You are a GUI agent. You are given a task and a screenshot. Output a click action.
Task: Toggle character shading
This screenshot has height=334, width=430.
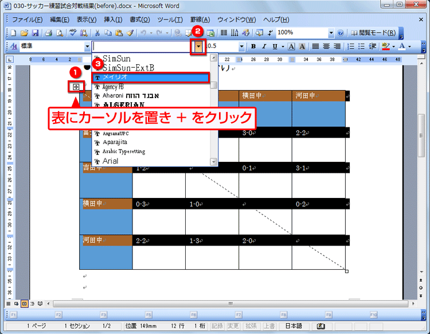(x=302, y=46)
